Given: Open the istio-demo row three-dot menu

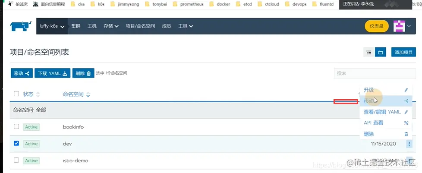Looking at the screenshot, I should [409, 160].
